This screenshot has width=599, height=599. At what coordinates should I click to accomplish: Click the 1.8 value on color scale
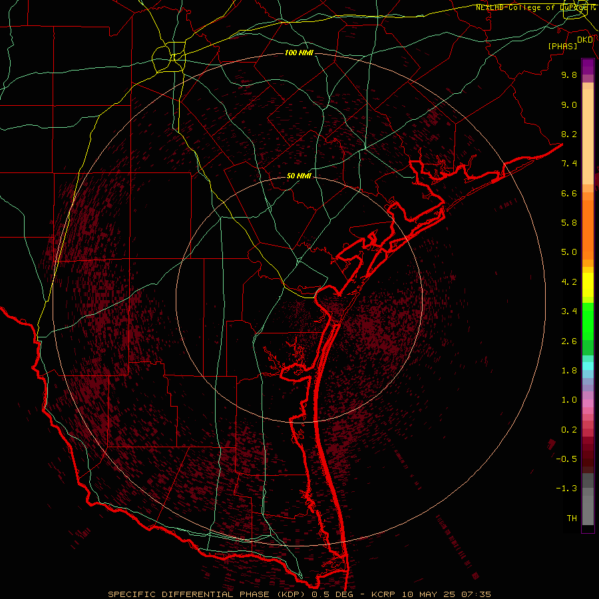569,371
